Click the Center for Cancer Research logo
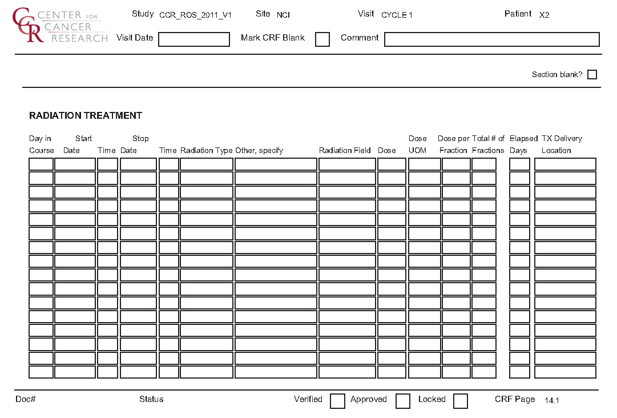The width and height of the screenshot is (617, 418). click(x=59, y=26)
